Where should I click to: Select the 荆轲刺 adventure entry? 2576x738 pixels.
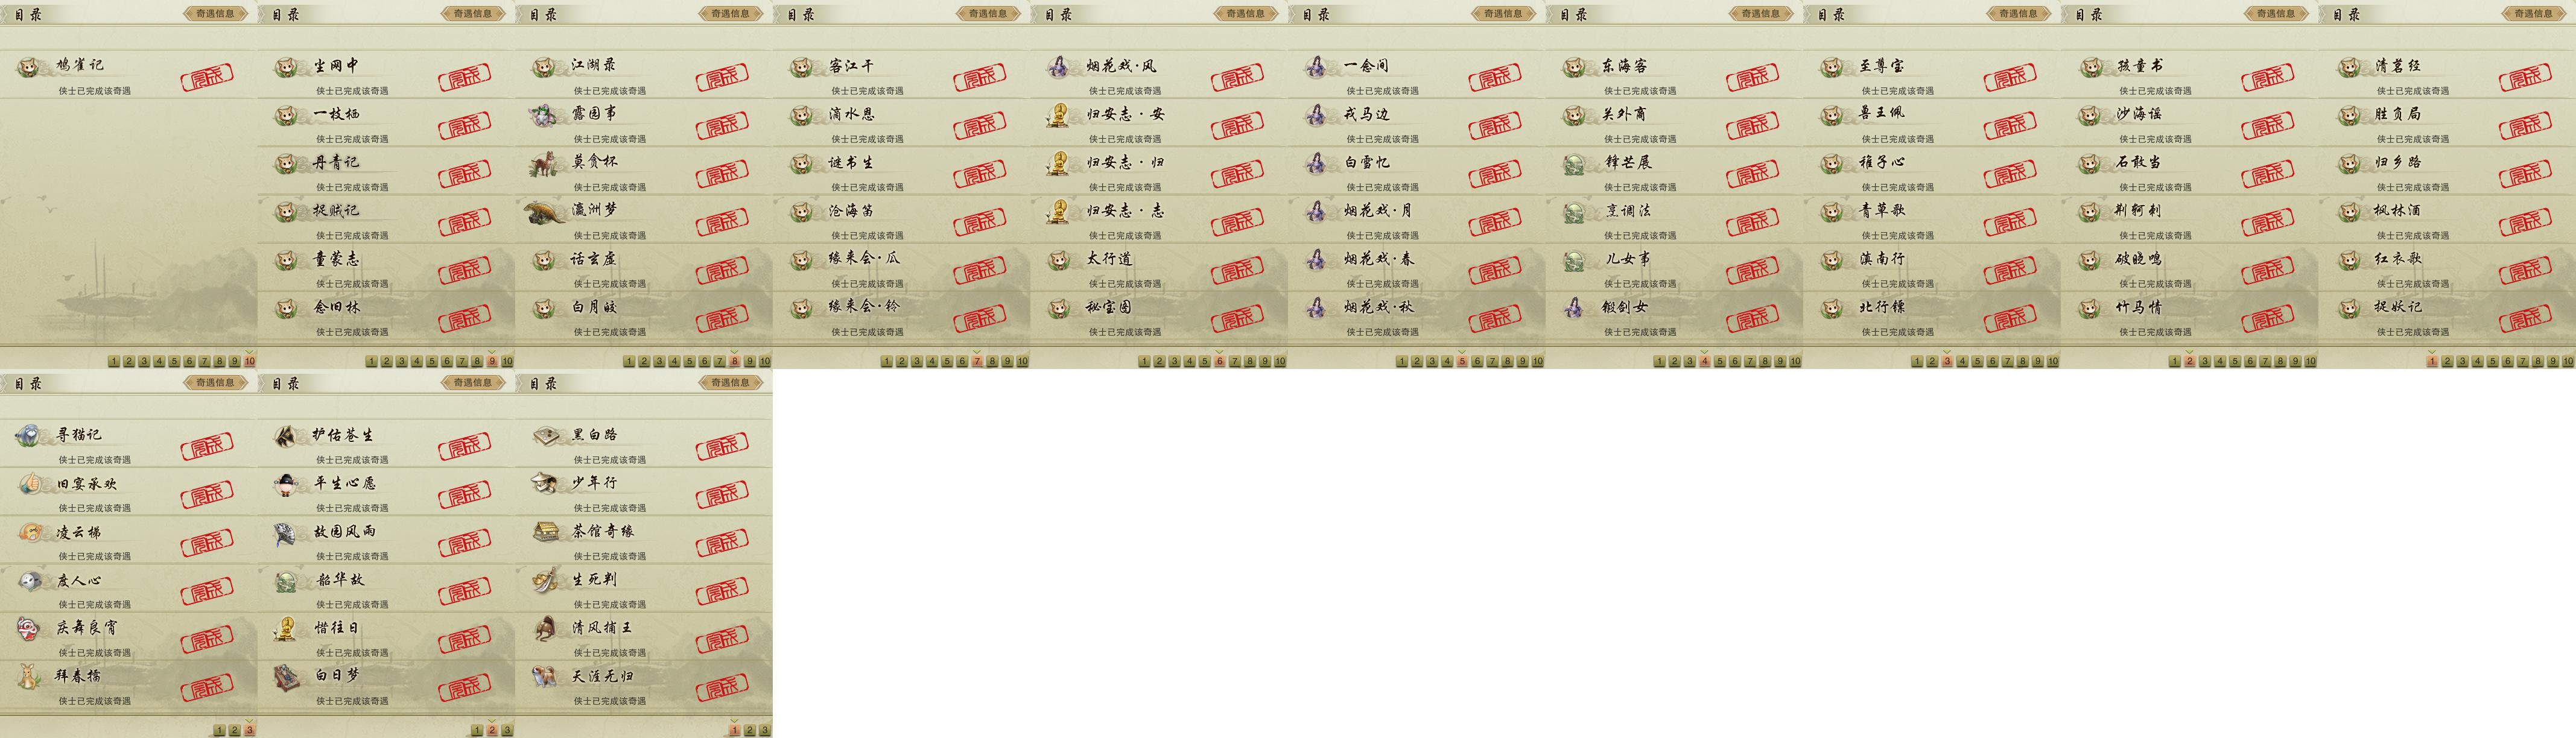(2189, 219)
